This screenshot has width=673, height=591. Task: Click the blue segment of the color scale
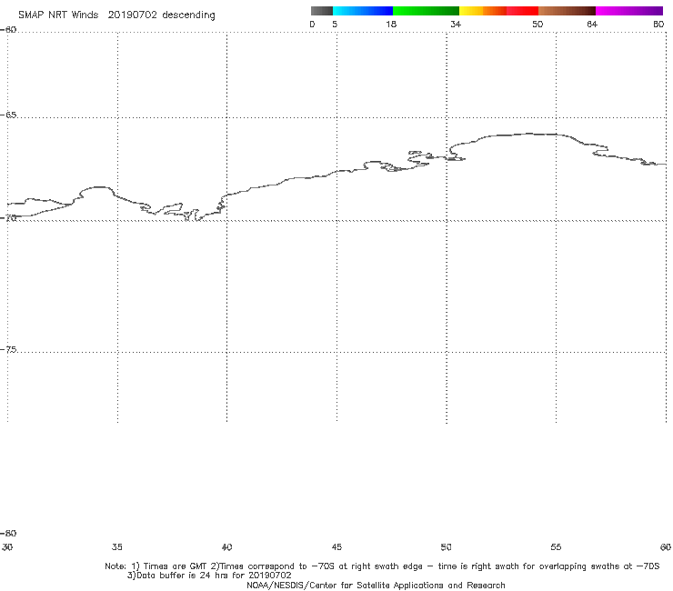click(x=363, y=11)
